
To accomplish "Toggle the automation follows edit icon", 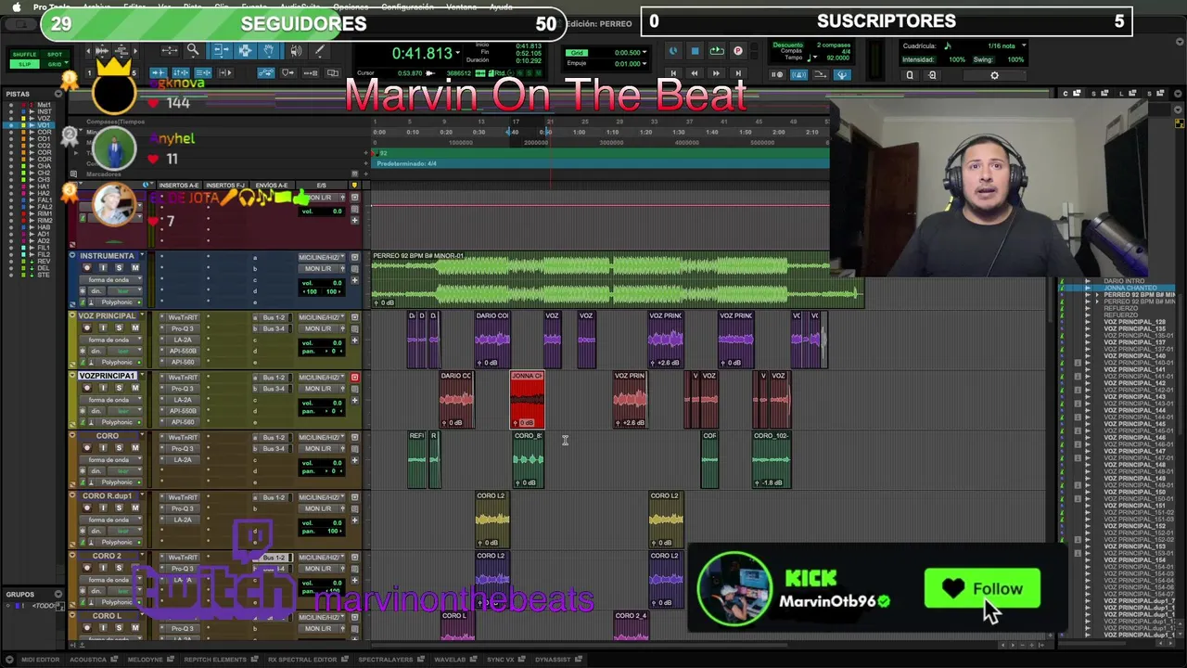I will [266, 72].
